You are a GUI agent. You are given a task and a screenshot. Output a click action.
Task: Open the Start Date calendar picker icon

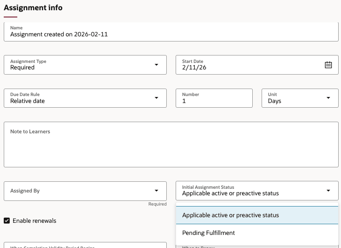click(328, 65)
